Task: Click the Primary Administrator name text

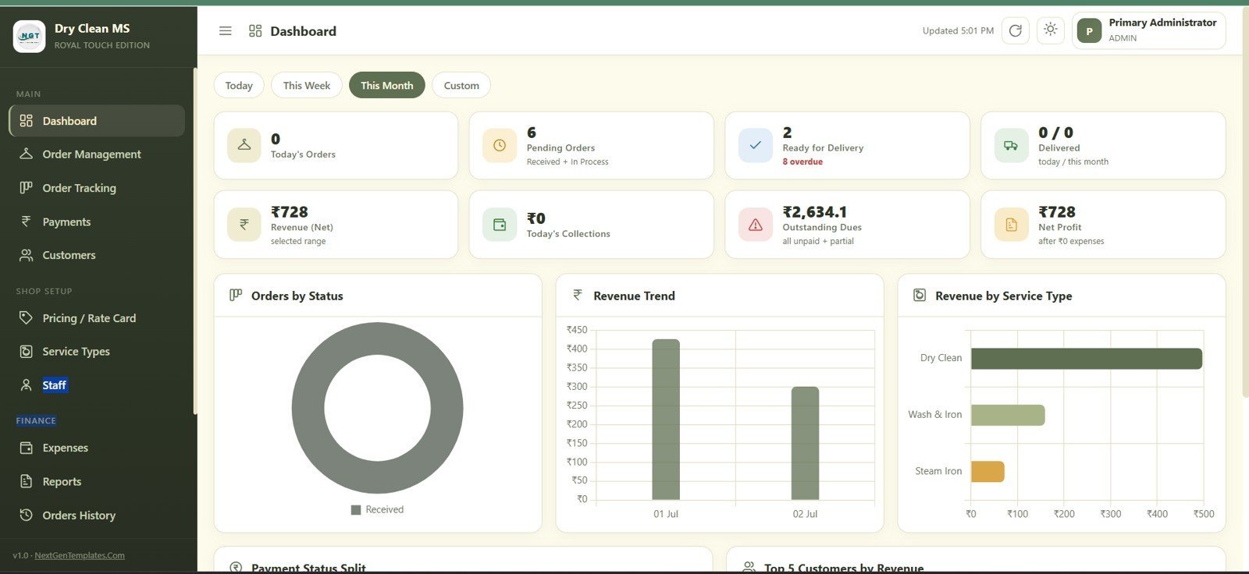Action: (1162, 23)
